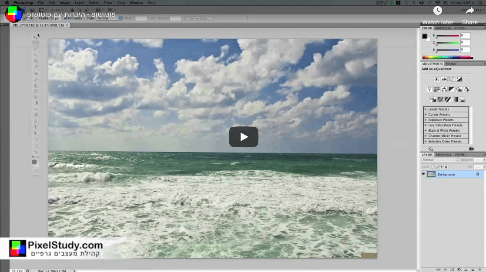Add a Curves adjustment
Image resolution: width=486 pixels, height=272 pixels.
(452, 79)
